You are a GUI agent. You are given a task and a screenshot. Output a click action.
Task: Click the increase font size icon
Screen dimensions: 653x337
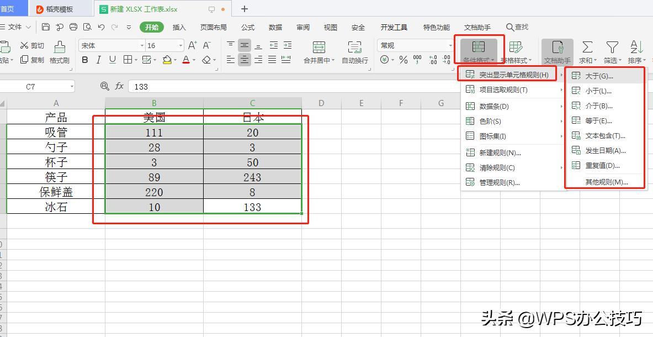192,45
